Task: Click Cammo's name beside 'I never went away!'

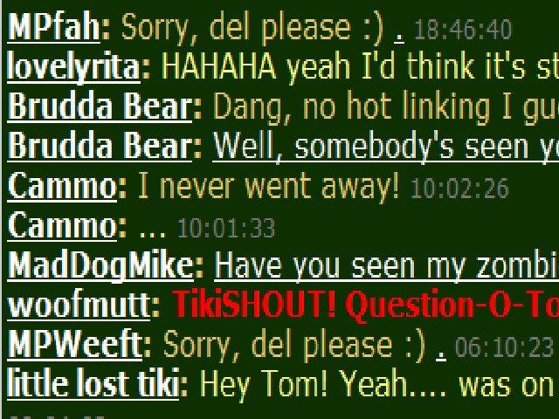Action: 62,186
